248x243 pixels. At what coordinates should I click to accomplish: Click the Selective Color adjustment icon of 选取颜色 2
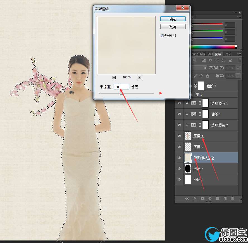pyautogui.click(x=194, y=125)
